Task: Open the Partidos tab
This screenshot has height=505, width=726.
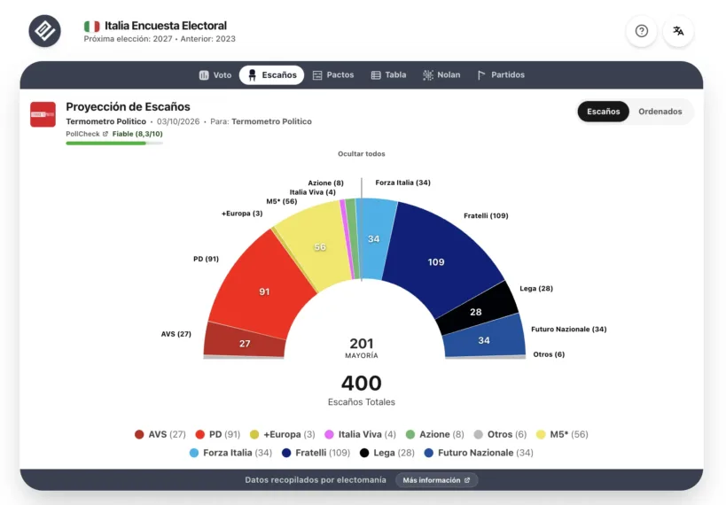Action: click(x=501, y=75)
